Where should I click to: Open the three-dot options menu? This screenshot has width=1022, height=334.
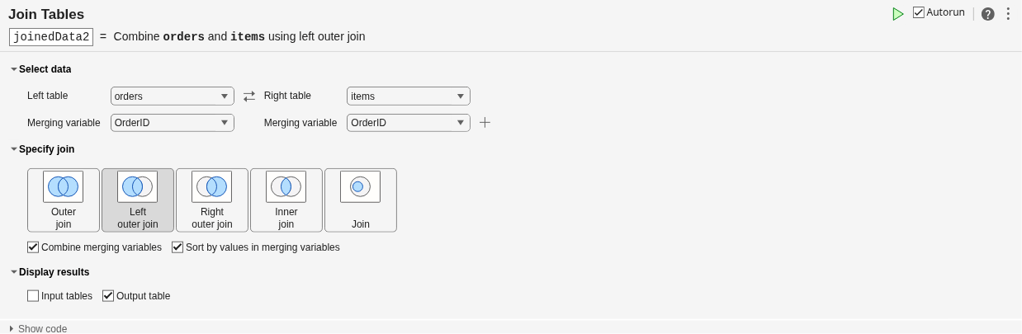tap(1008, 14)
